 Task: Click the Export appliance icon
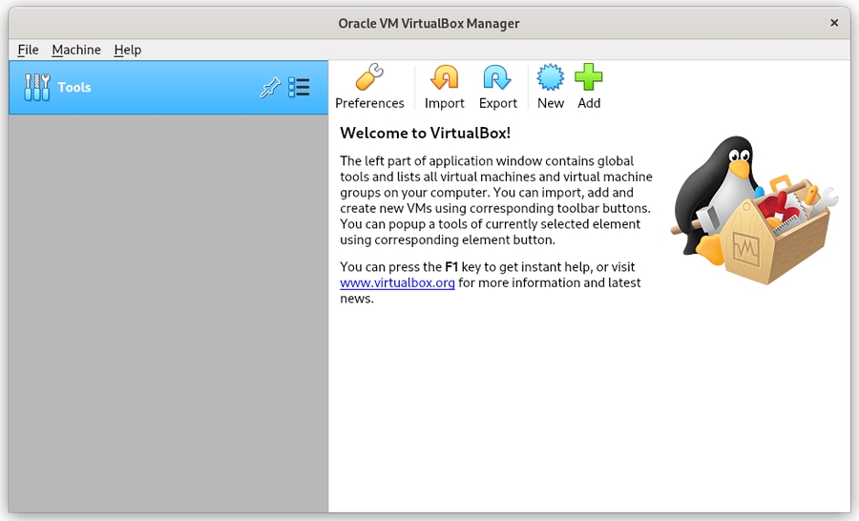tap(497, 78)
